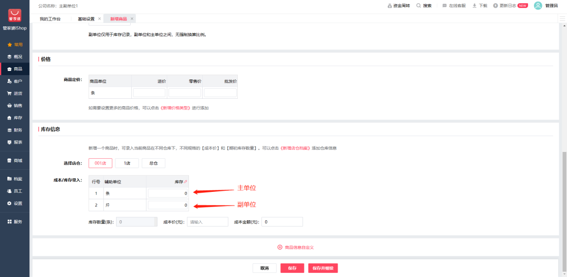Select the 001店 warehouse
The height and width of the screenshot is (277, 567).
pos(100,163)
